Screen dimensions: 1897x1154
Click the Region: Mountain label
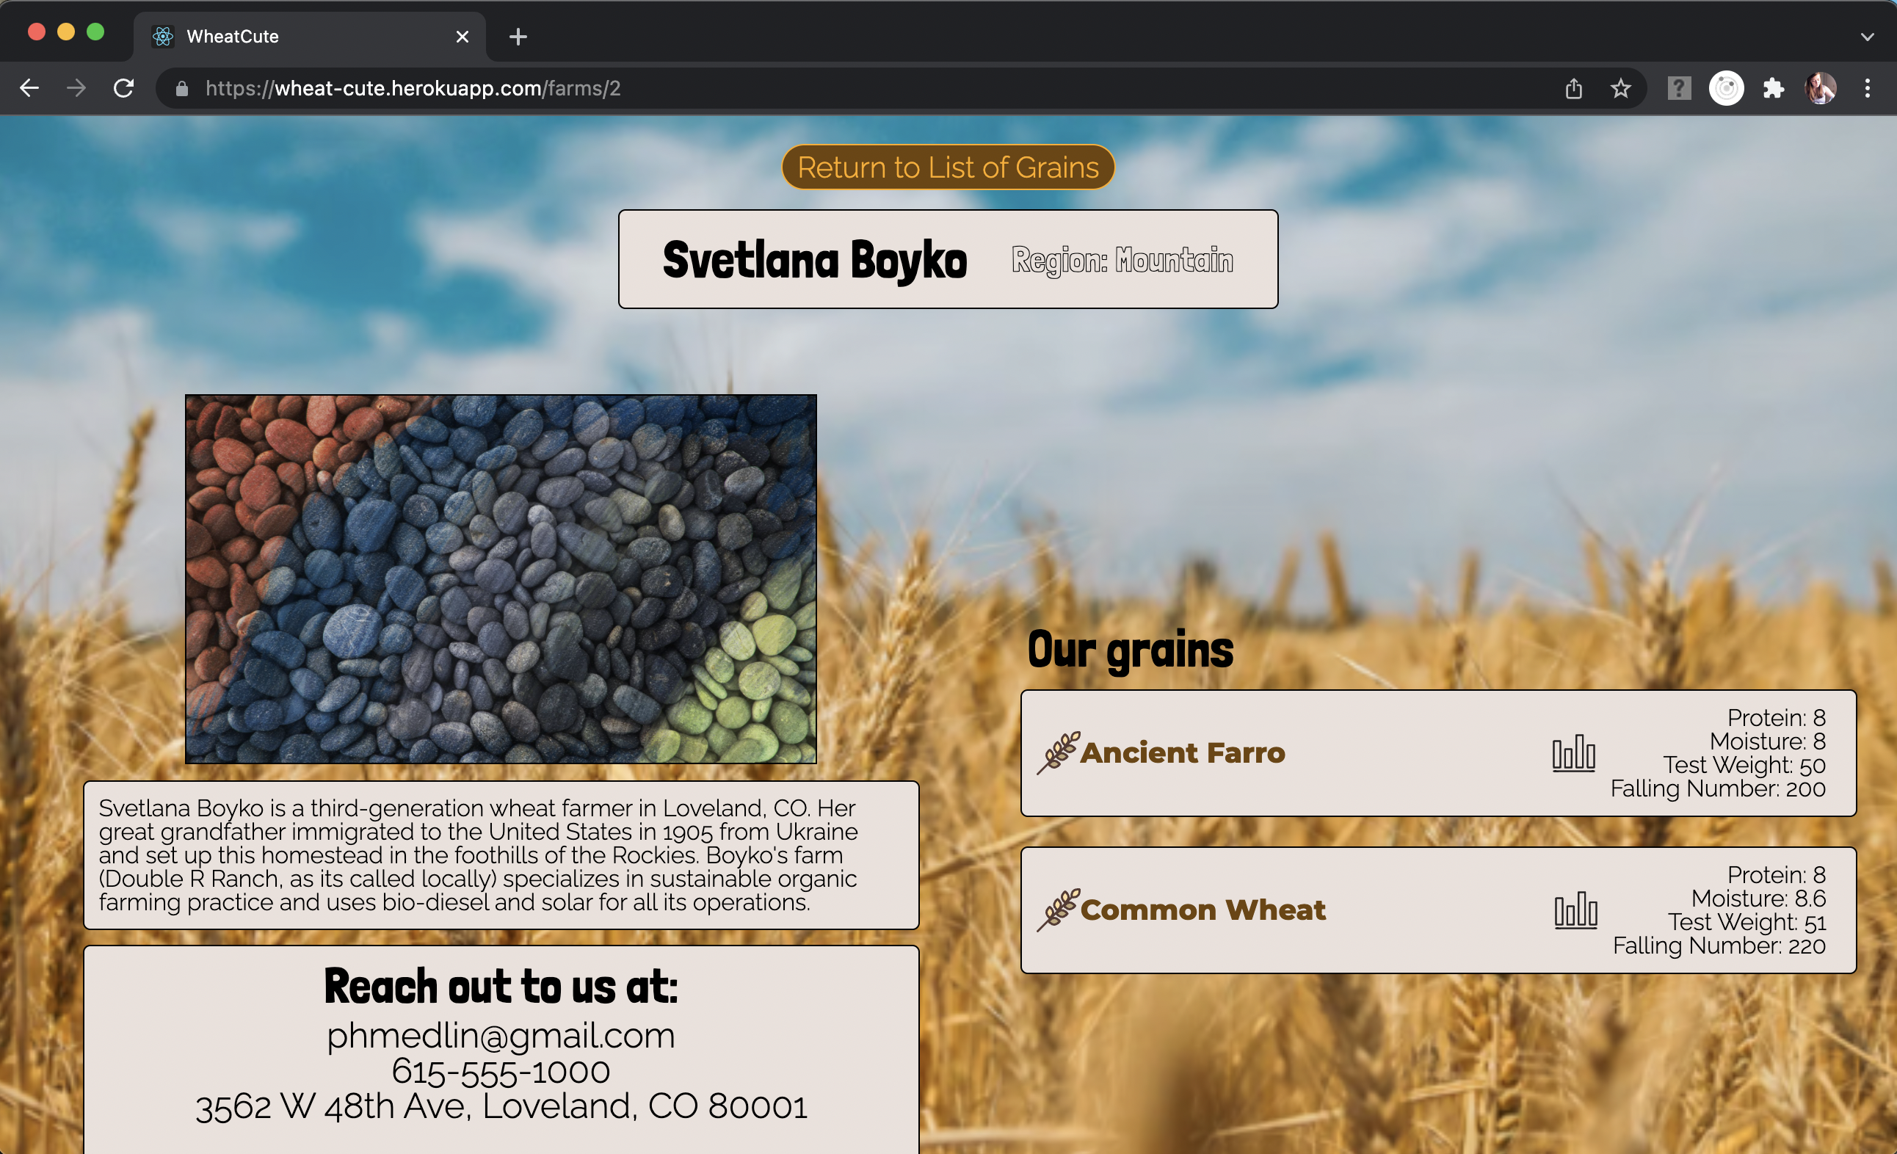[x=1122, y=260]
